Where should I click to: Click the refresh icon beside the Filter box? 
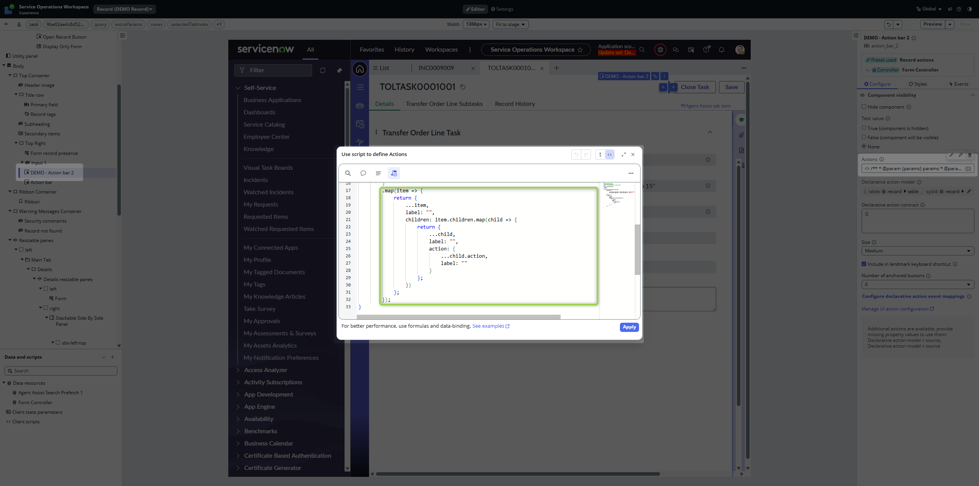click(322, 70)
